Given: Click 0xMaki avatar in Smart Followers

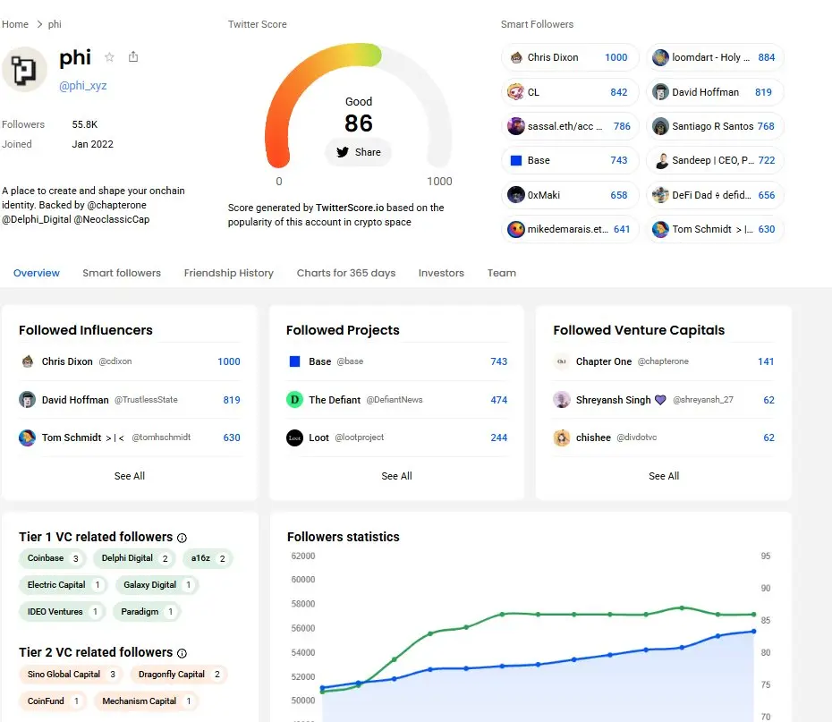Looking at the screenshot, I should pos(516,195).
